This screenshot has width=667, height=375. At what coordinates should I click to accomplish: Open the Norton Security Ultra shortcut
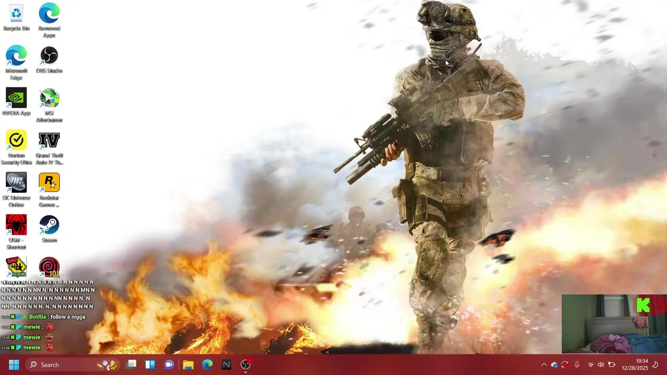[16, 147]
